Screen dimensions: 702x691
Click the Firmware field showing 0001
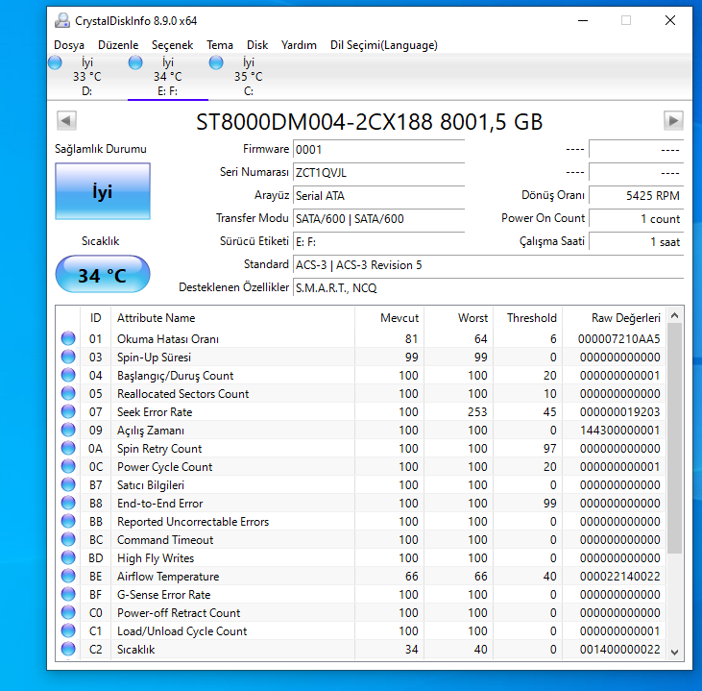pos(378,150)
